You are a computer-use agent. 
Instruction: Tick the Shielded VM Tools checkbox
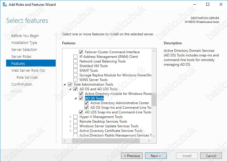(75, 66)
